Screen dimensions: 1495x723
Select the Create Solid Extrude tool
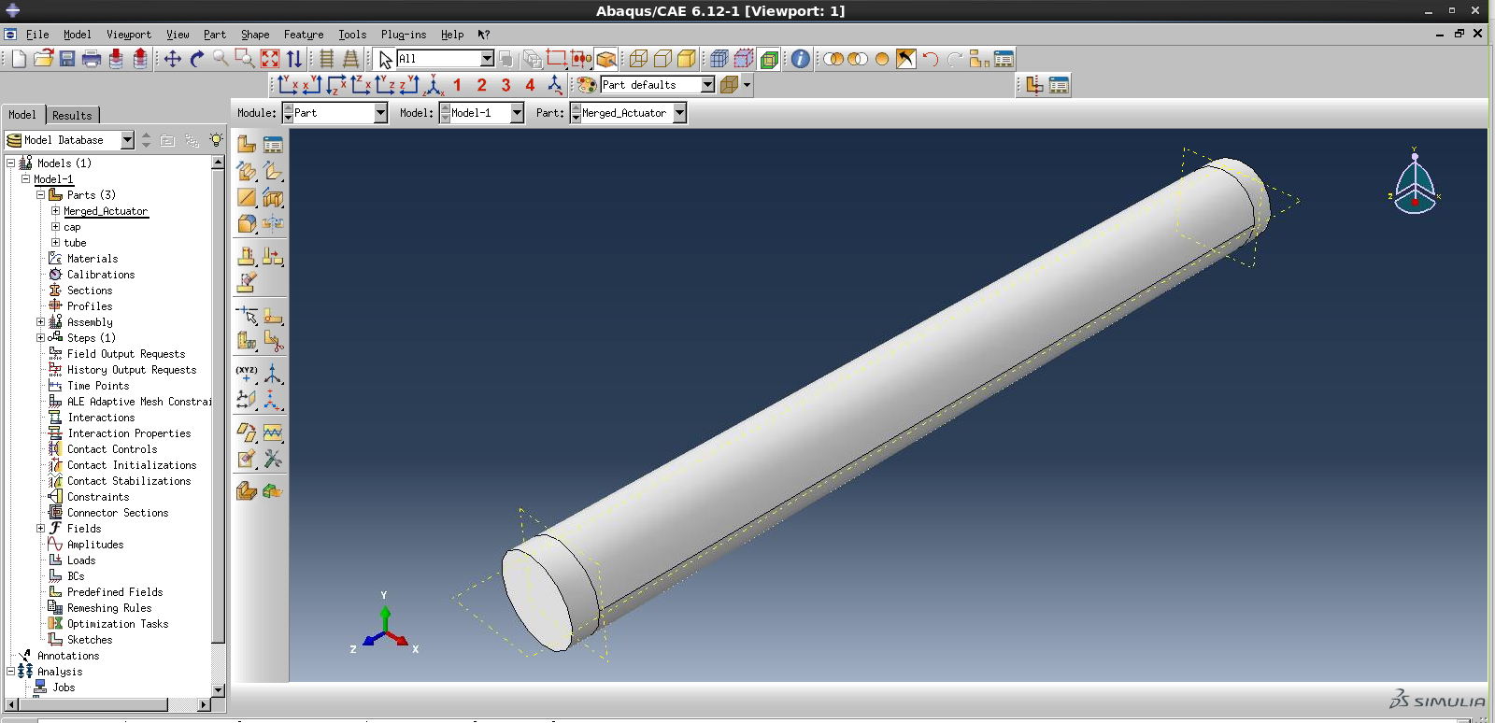[x=247, y=171]
